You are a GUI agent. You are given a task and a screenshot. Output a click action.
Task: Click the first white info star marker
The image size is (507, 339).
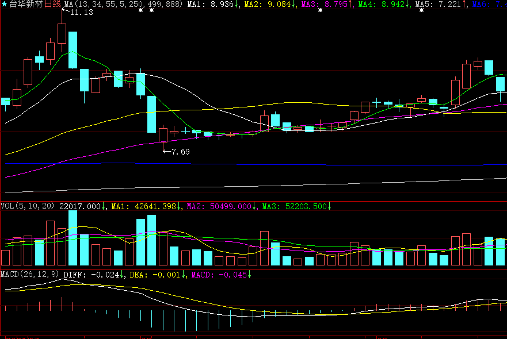pos(140,10)
